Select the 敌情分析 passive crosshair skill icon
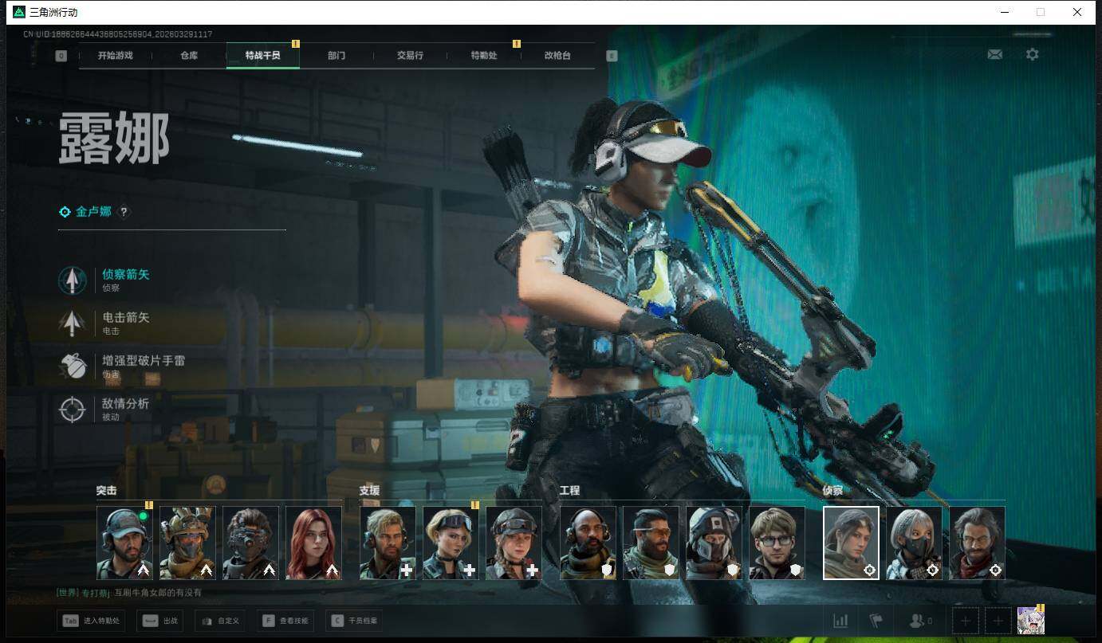The image size is (1102, 643). 73,410
